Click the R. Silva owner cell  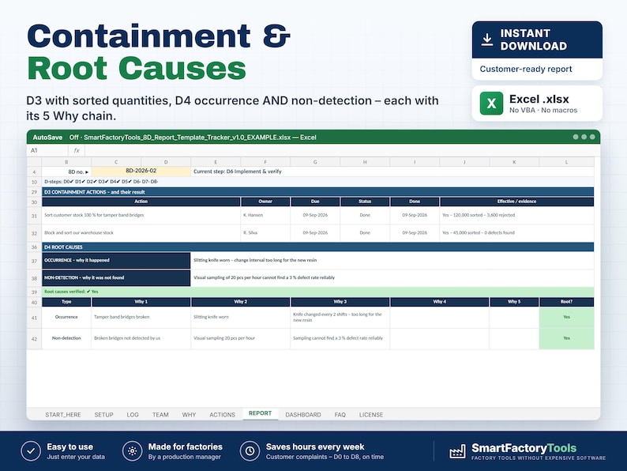point(265,233)
